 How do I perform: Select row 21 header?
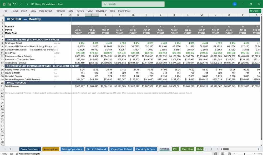coord(2,86)
